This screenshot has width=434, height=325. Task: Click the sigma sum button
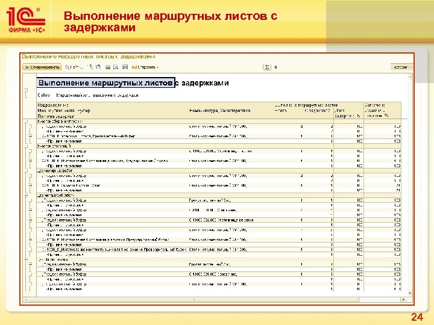pyautogui.click(x=267, y=67)
